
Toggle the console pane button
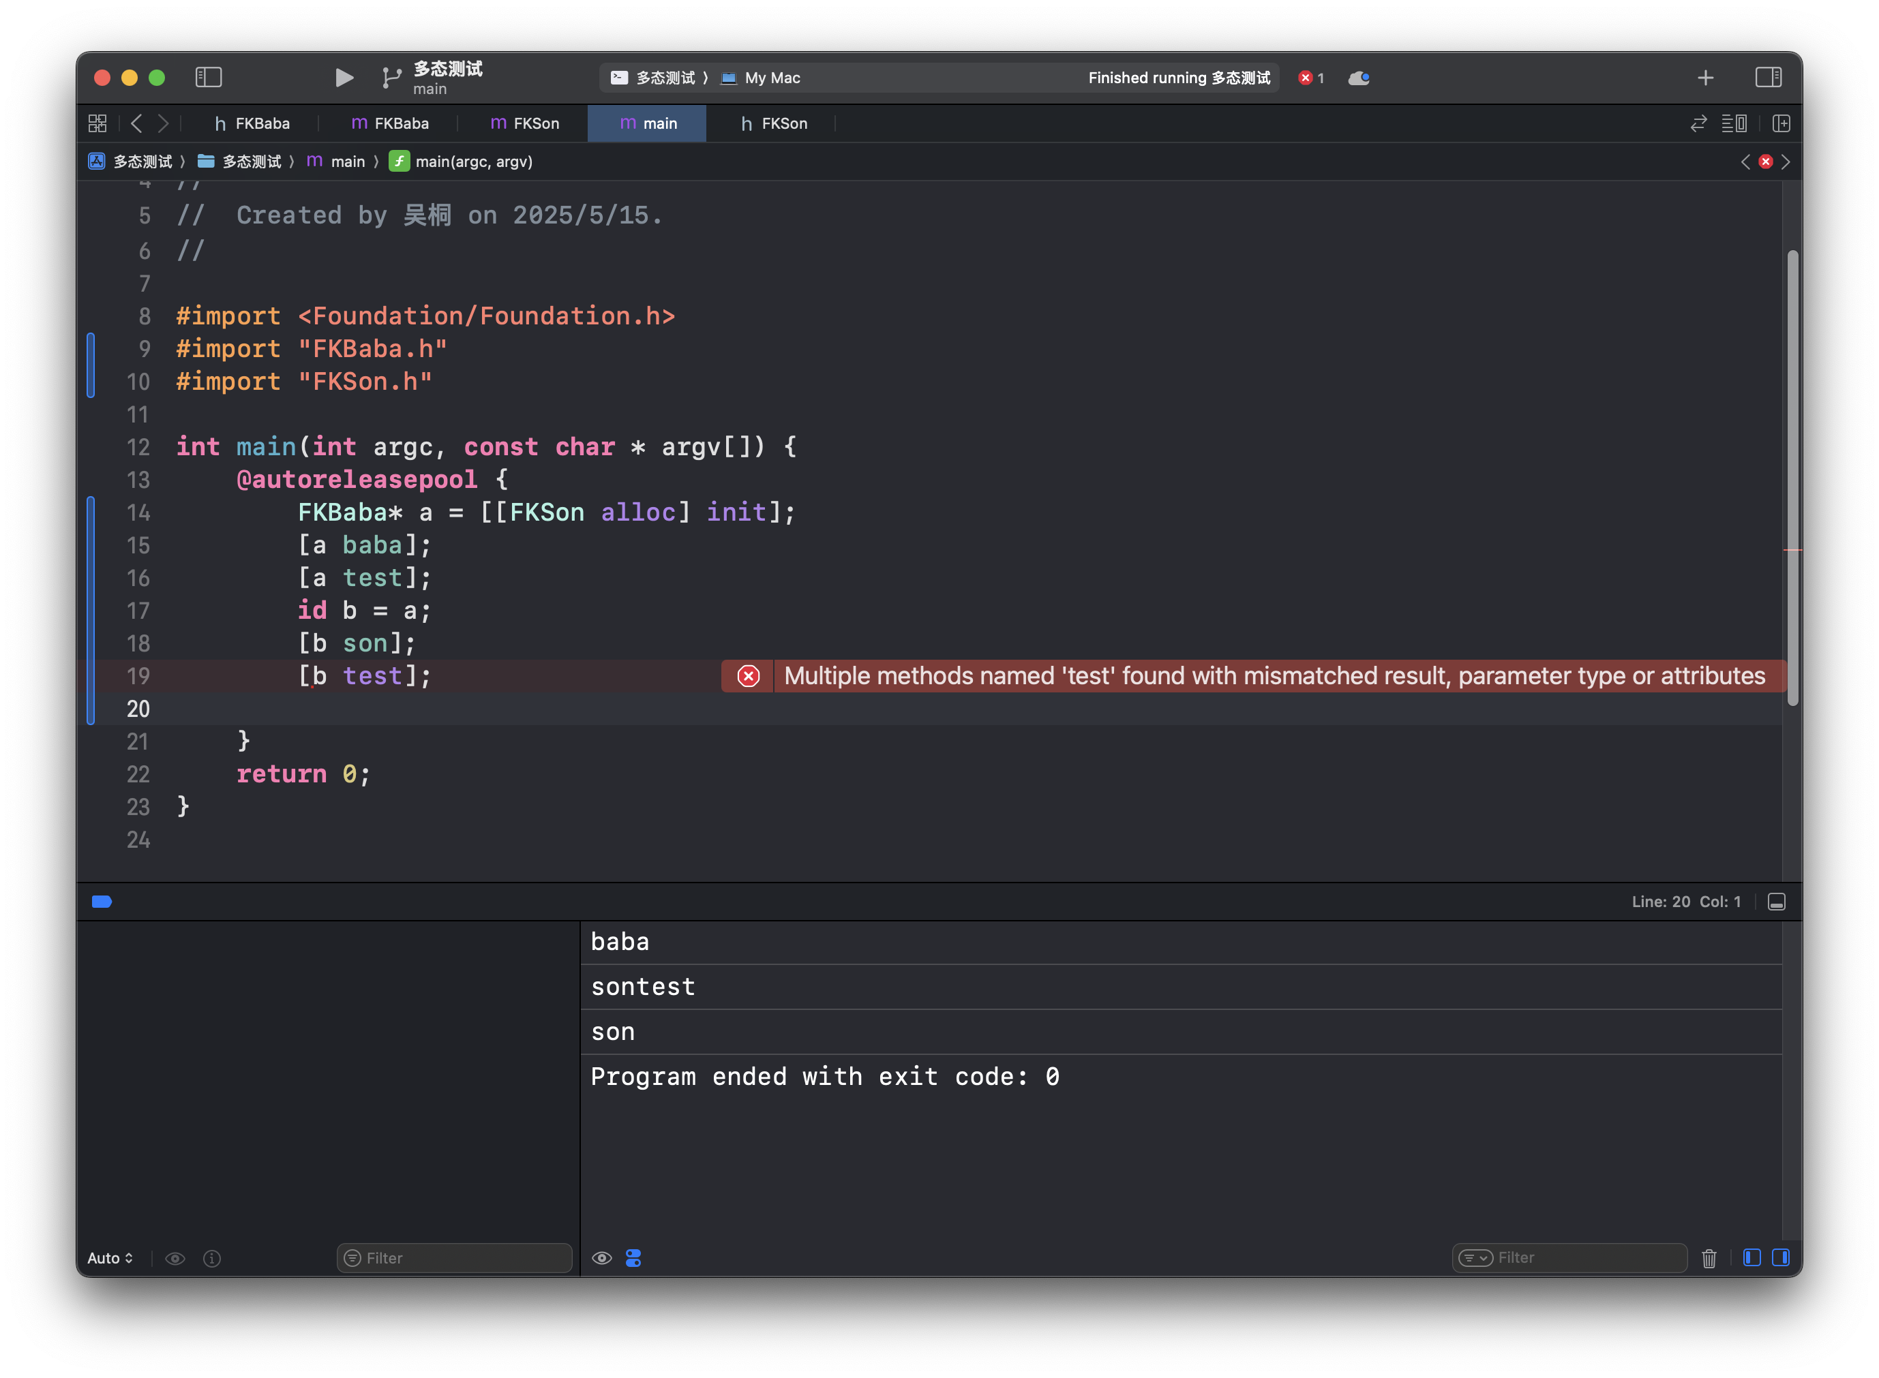tap(1781, 1258)
